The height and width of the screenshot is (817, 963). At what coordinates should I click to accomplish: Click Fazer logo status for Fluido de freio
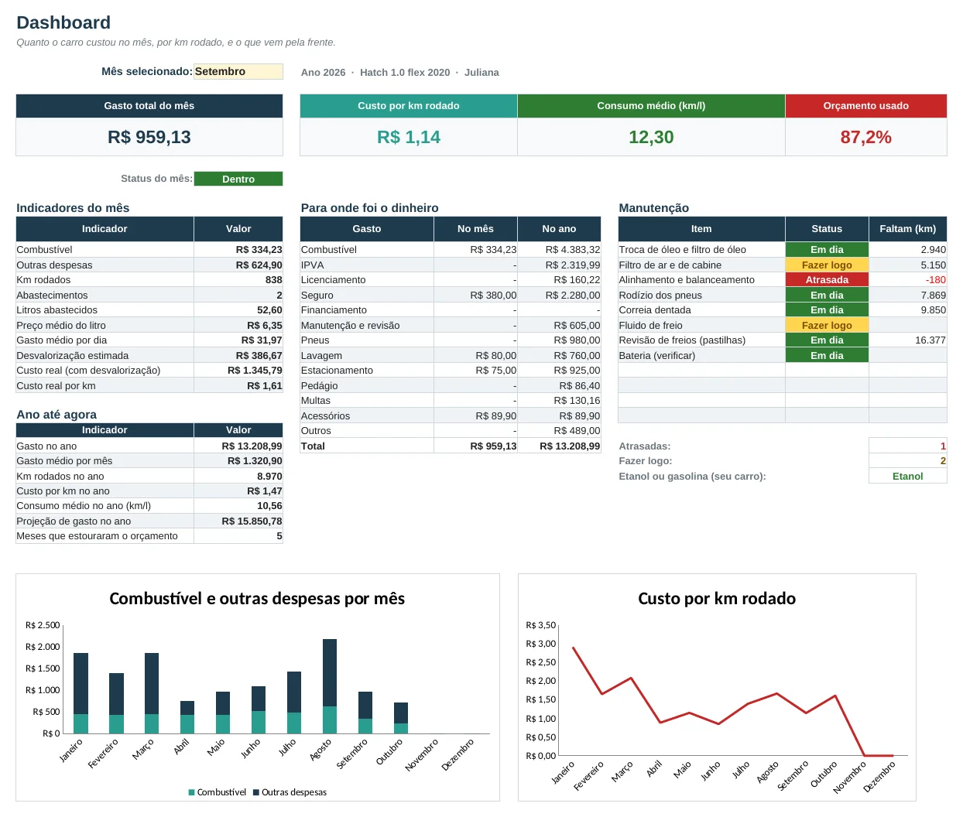click(x=827, y=326)
